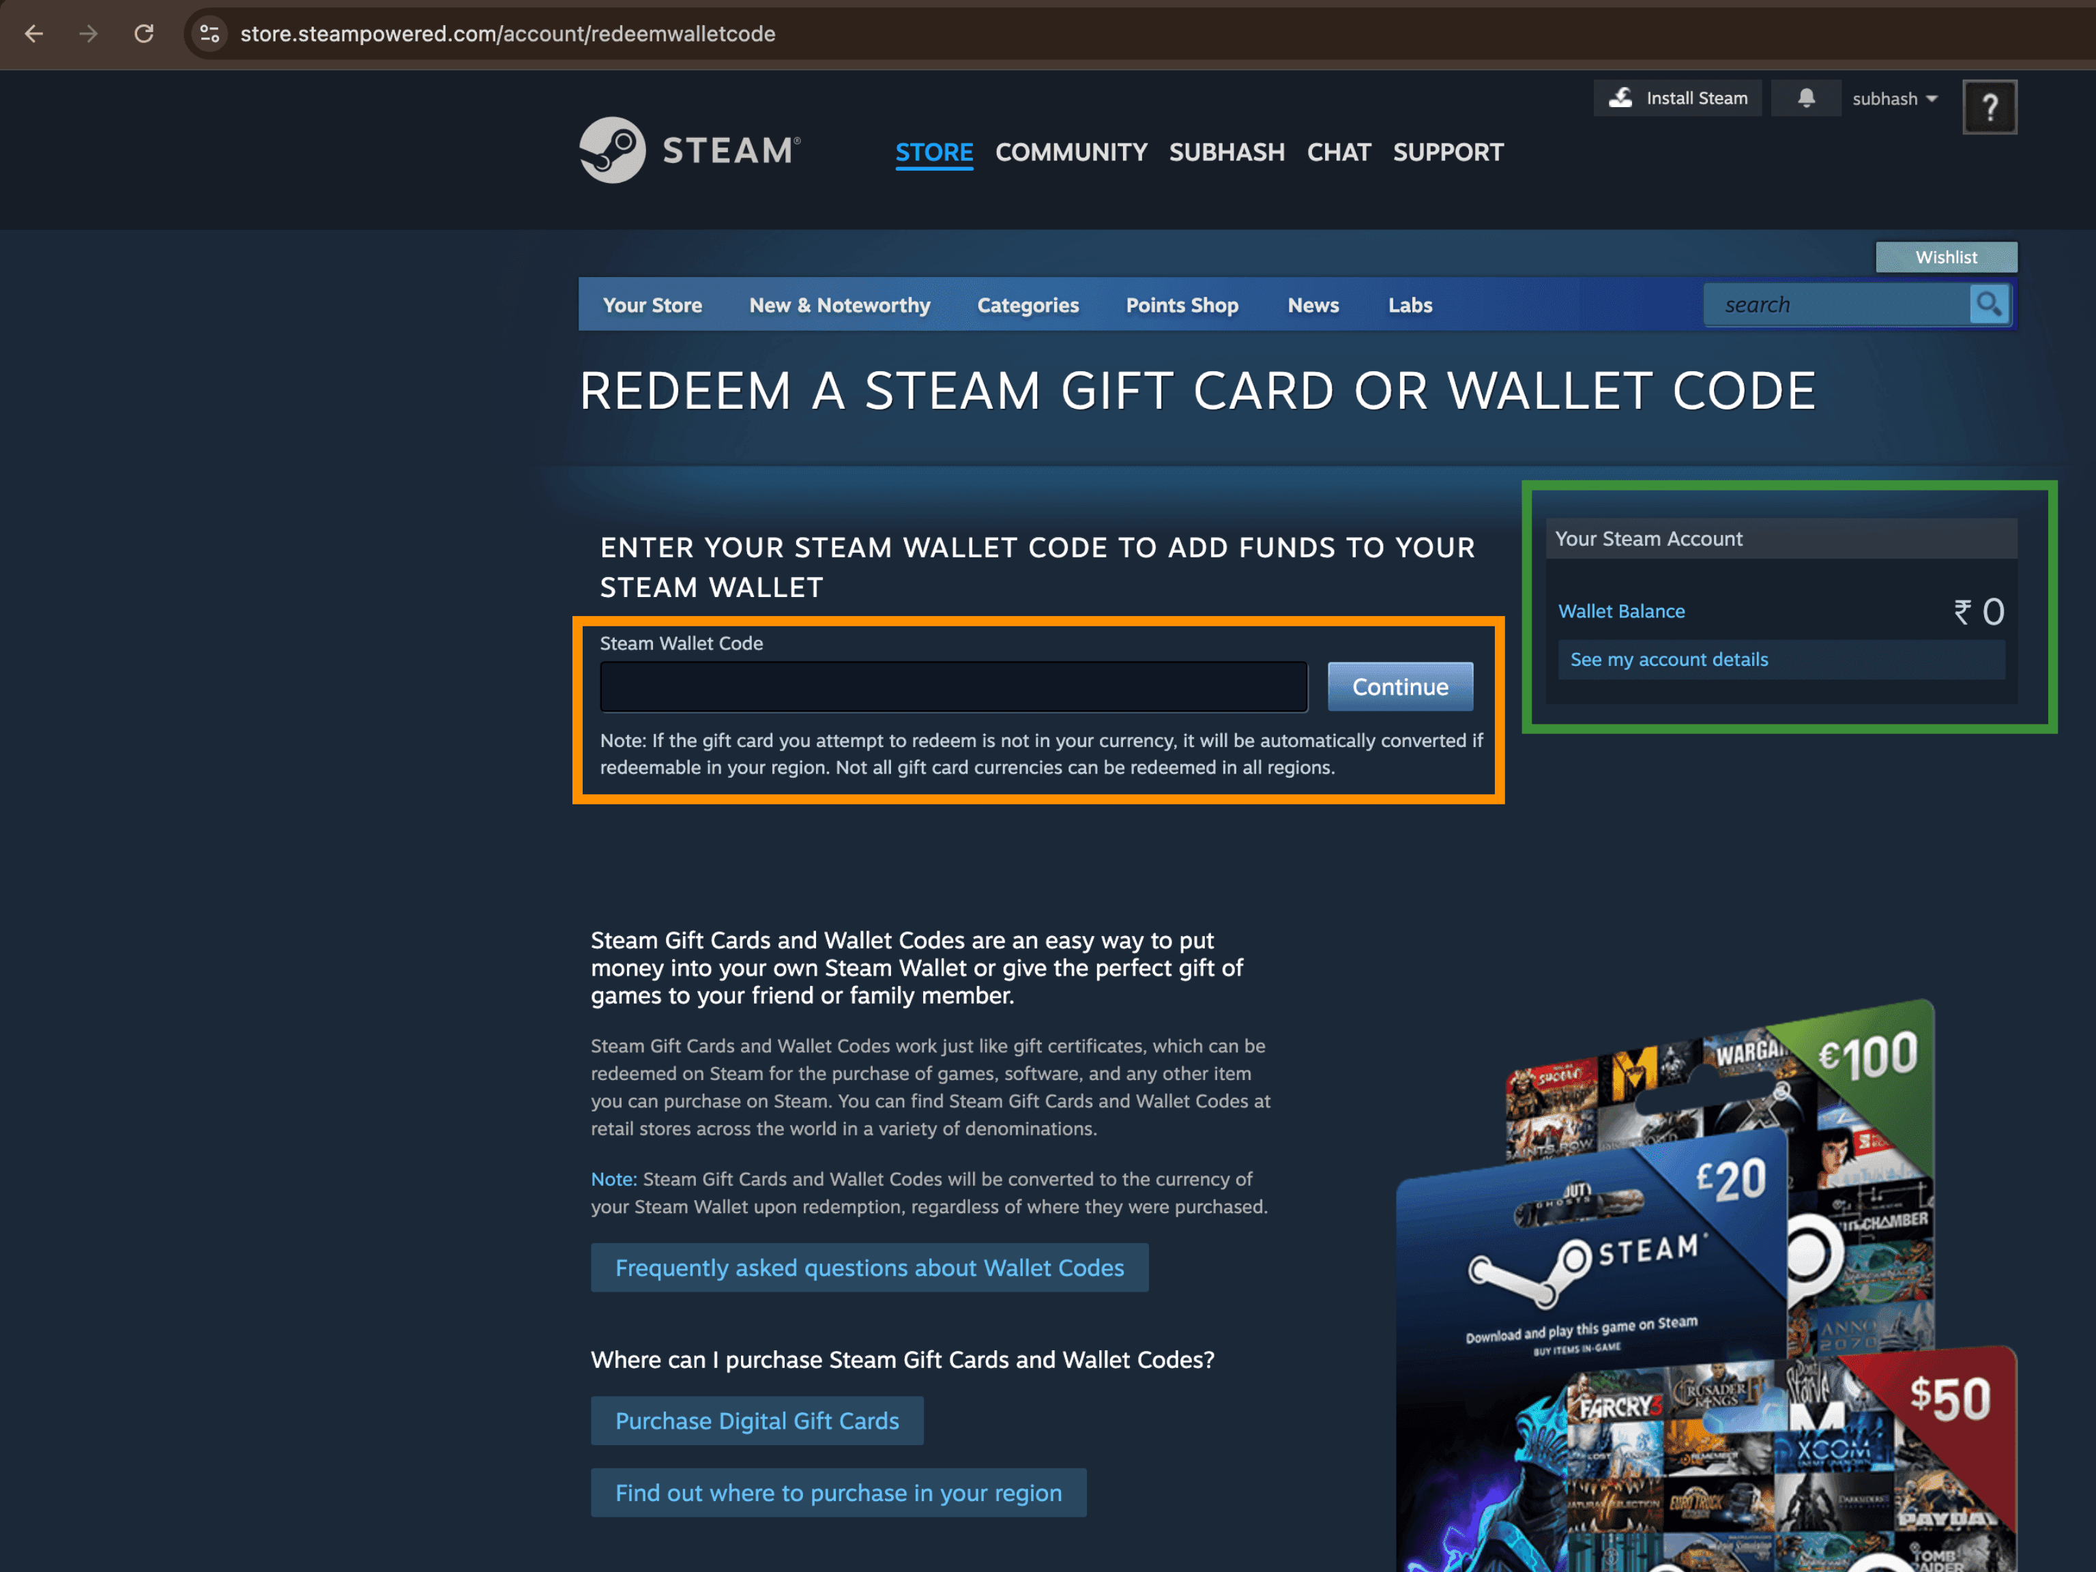Open the STORE menu
Viewport: 2096px width, 1572px height.
coord(934,151)
